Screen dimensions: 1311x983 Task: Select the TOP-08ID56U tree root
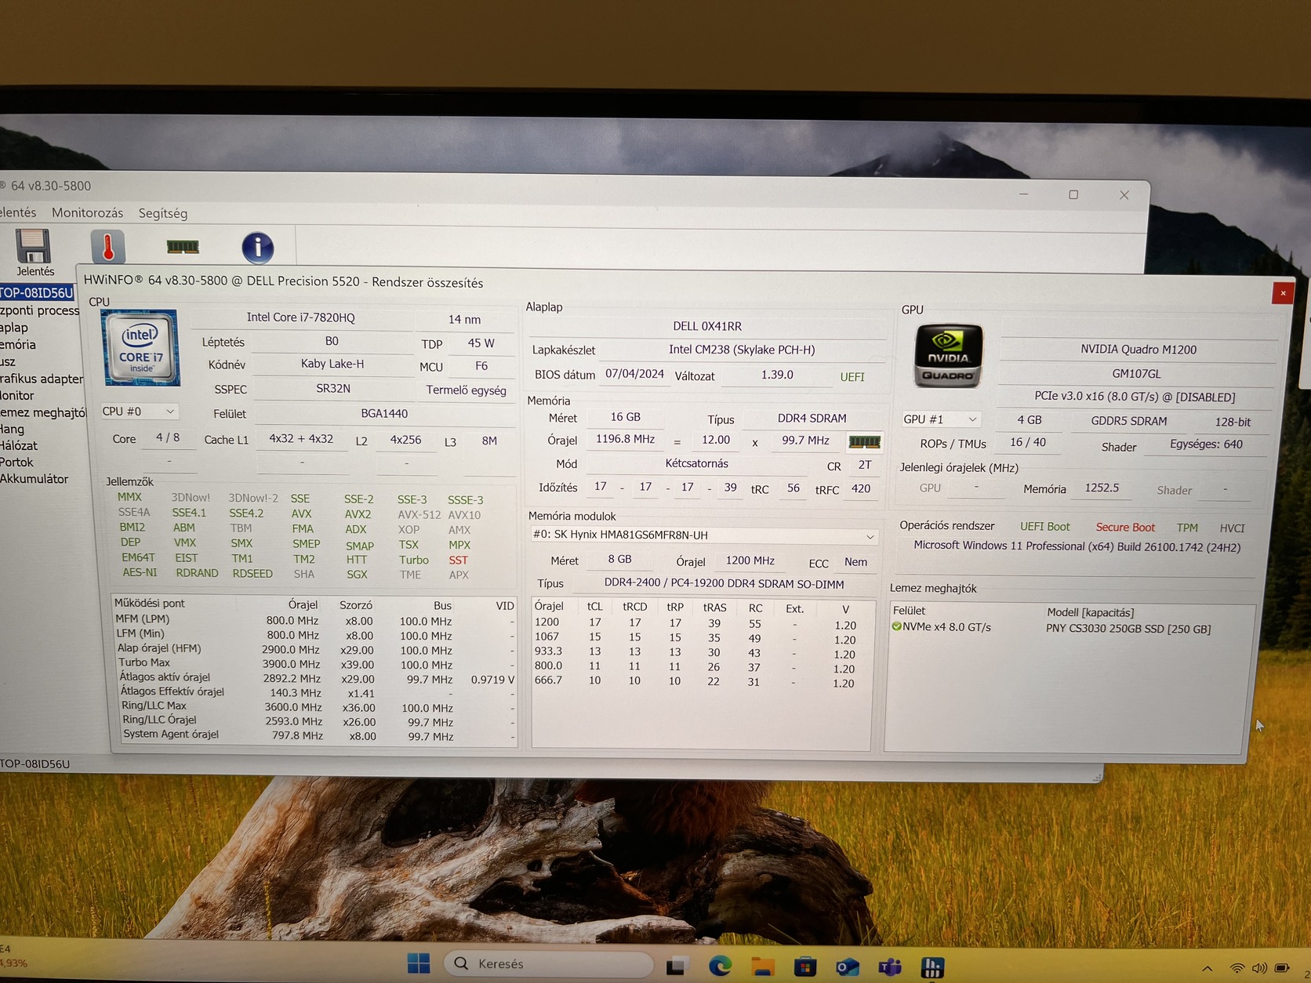(36, 293)
